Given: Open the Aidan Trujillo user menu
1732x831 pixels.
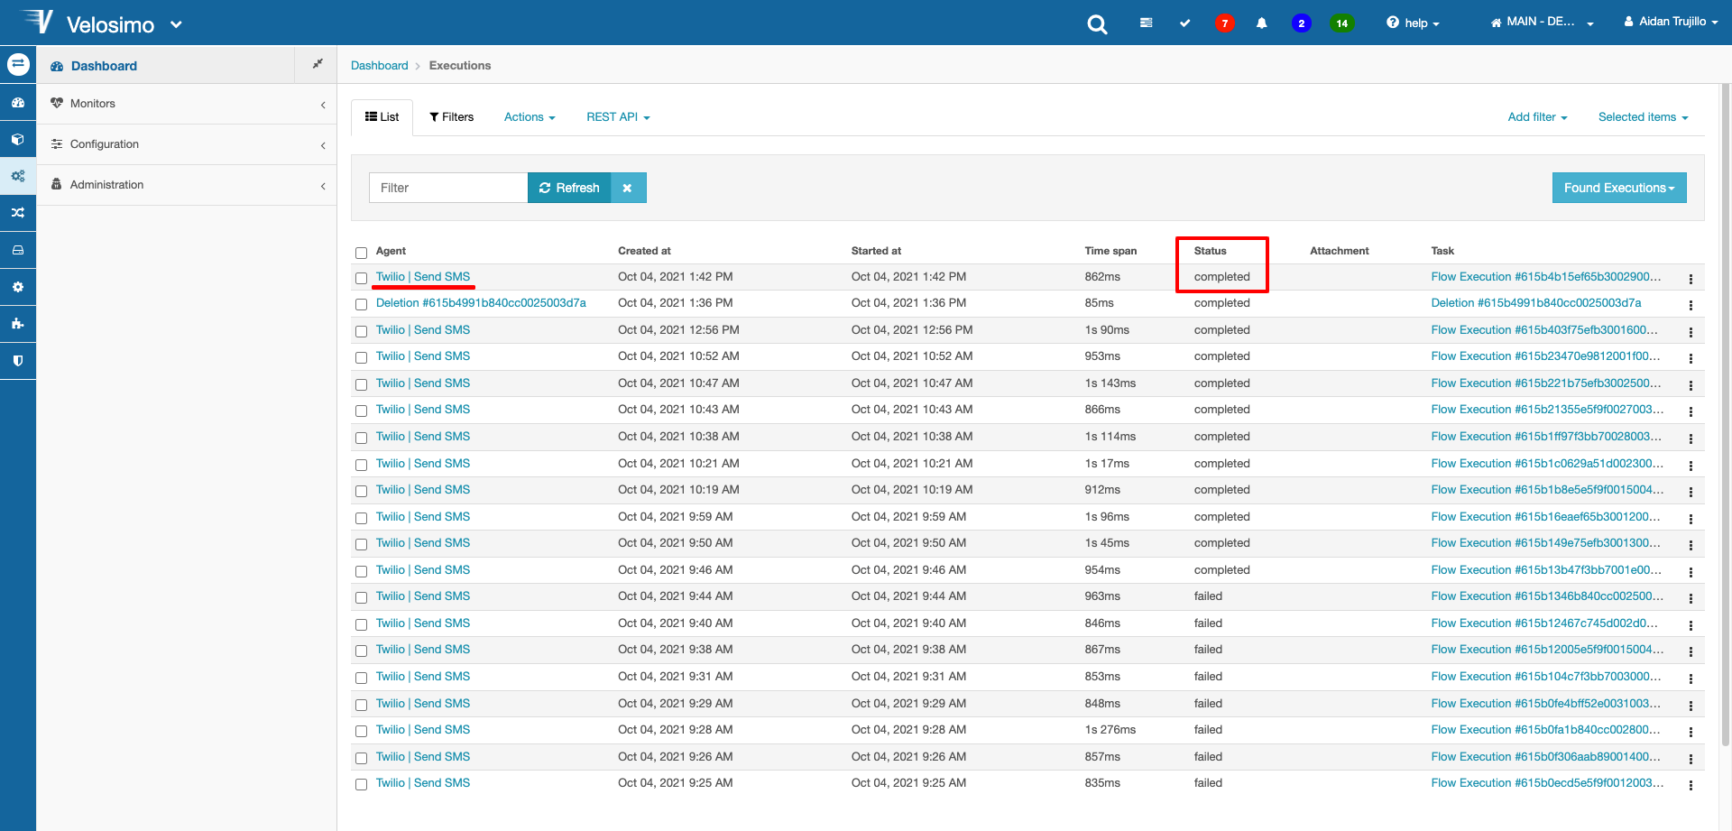Looking at the screenshot, I should point(1671,22).
